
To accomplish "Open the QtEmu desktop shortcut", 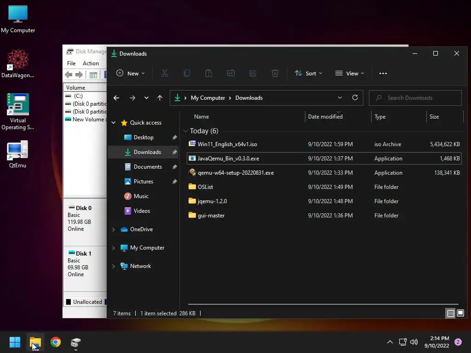I will point(18,154).
